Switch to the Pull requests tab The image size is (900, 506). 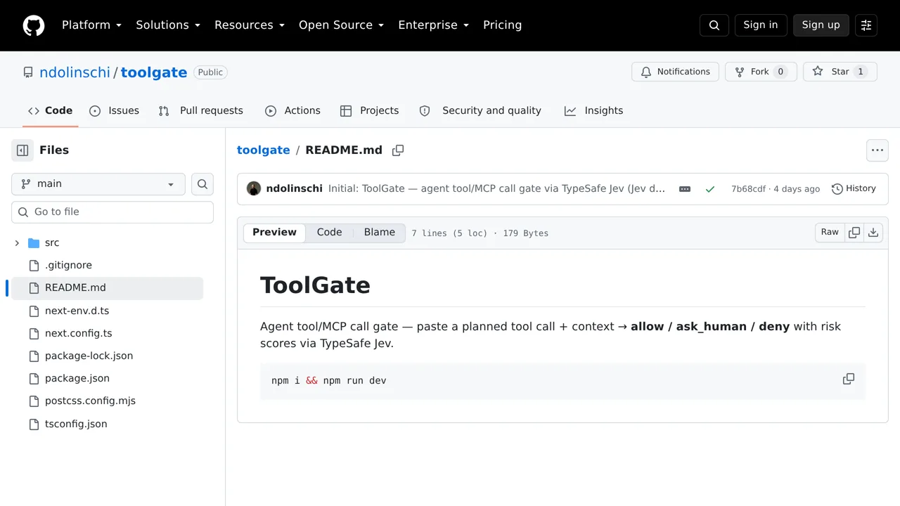[200, 111]
